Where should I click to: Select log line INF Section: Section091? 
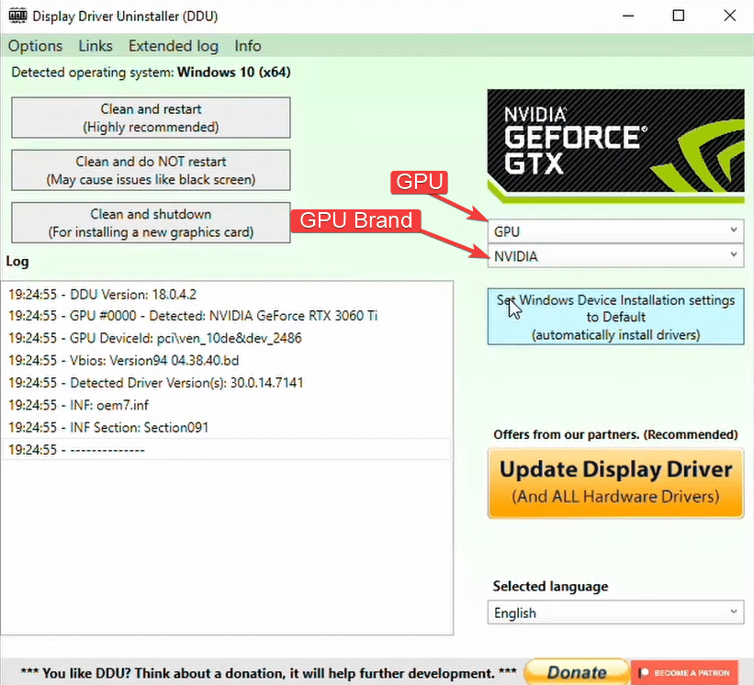(227, 427)
